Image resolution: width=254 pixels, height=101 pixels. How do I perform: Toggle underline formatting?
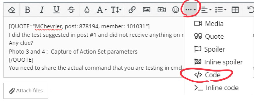(56, 10)
